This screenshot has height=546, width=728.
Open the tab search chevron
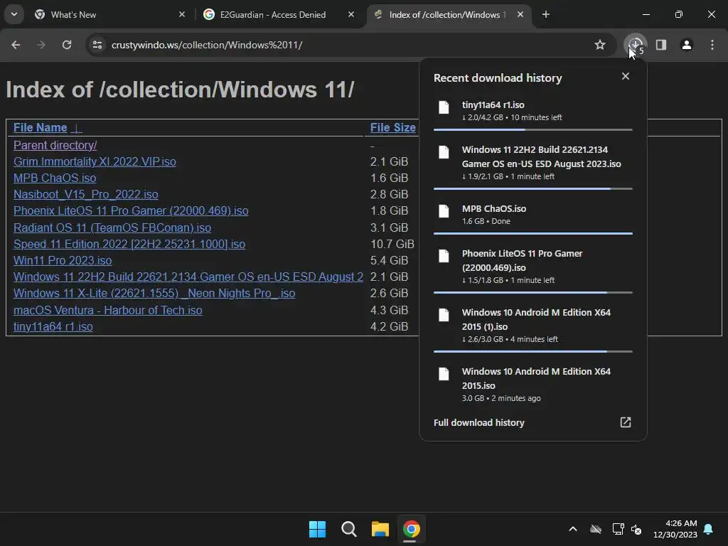[14, 14]
